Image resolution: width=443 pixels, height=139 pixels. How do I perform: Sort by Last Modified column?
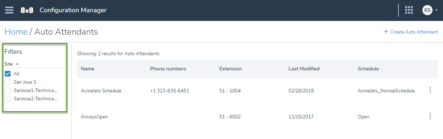pos(304,69)
